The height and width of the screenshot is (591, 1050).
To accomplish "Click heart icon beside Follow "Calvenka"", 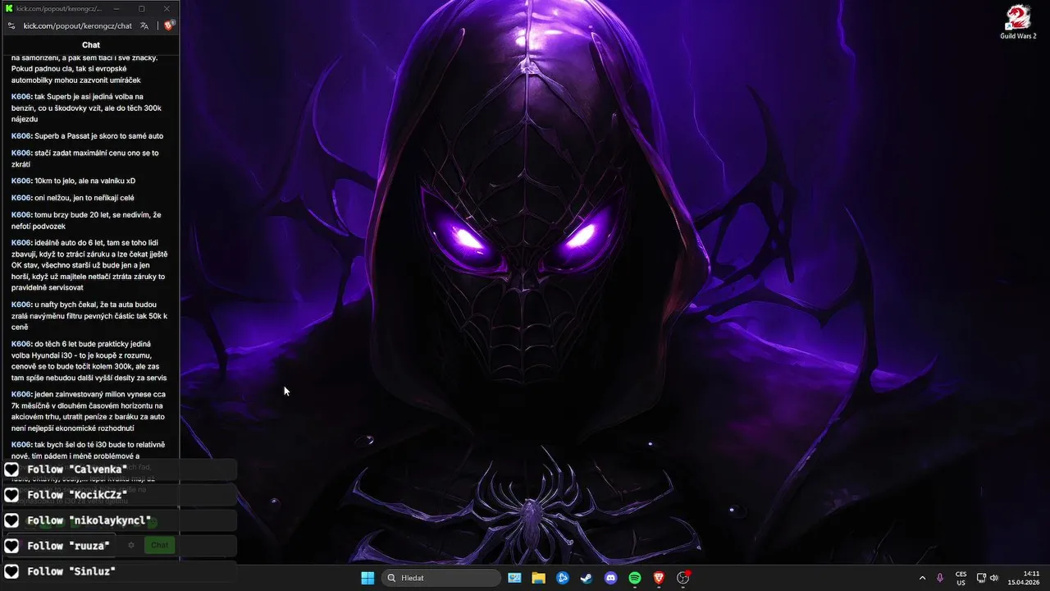I will pos(11,470).
